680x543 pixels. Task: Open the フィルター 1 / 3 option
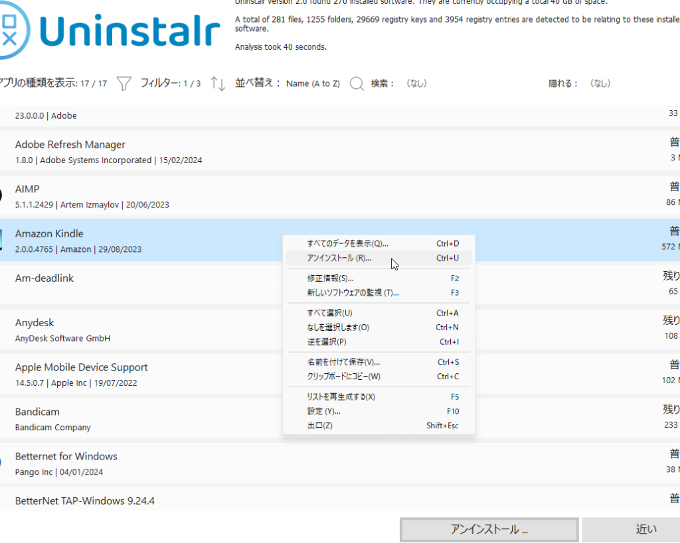coord(171,83)
